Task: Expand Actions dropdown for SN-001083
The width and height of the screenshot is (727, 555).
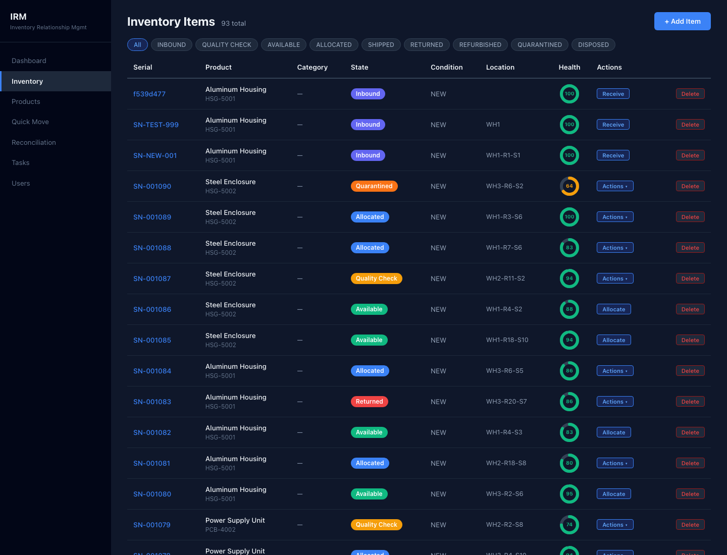Action: [x=615, y=402]
